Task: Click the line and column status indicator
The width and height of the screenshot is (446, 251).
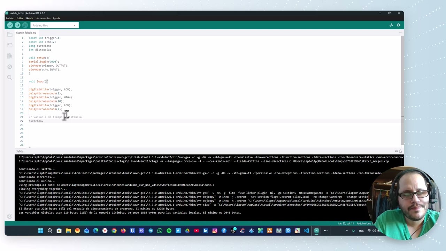Action: [x=346, y=223]
